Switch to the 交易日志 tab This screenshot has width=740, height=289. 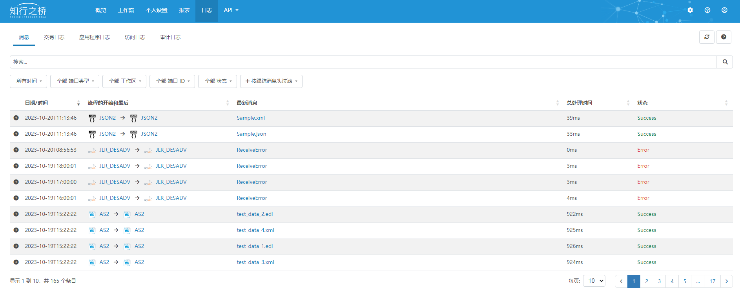tap(54, 38)
